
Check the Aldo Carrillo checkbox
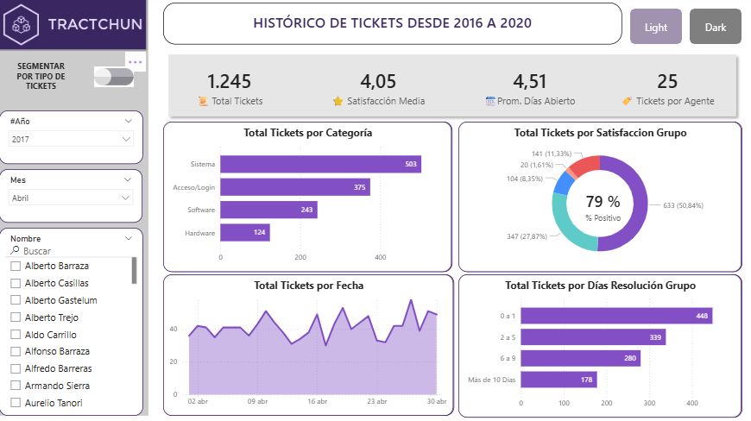coord(16,335)
